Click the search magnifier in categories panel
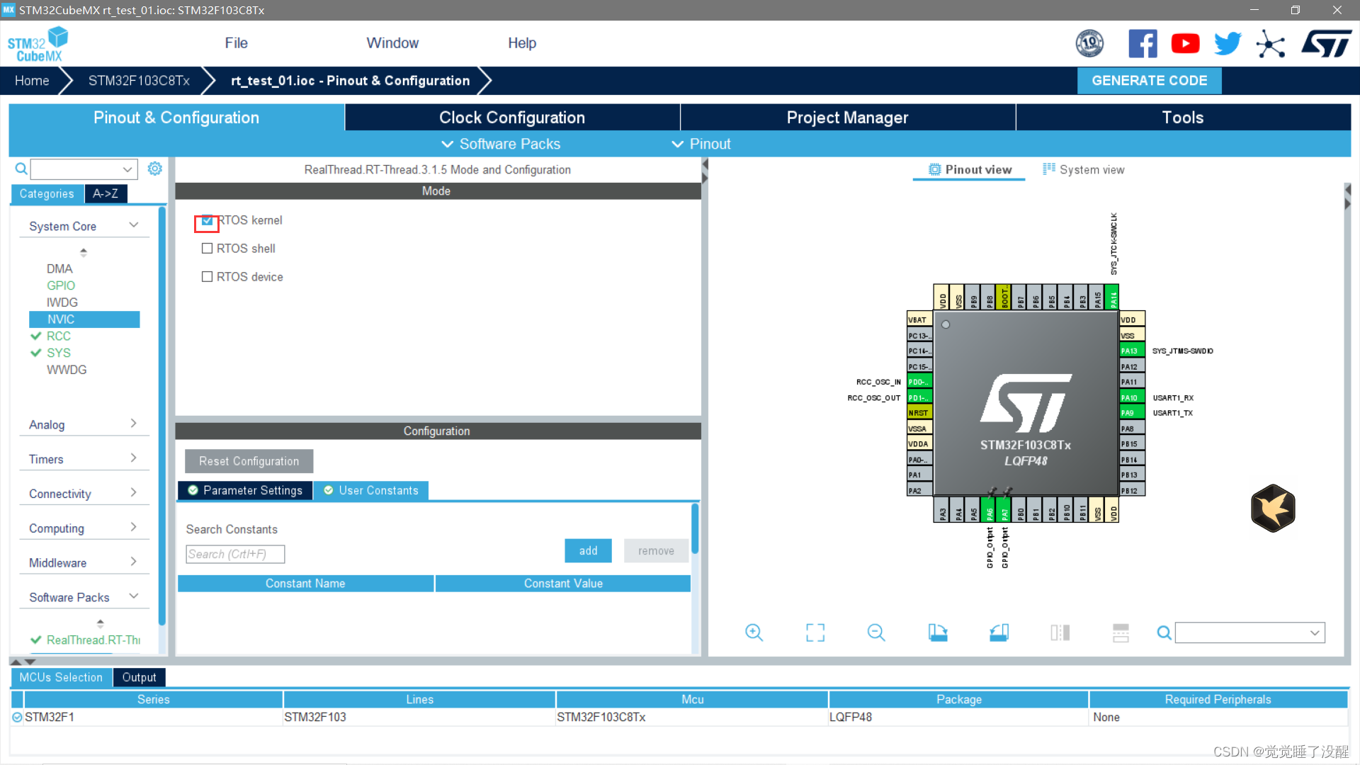This screenshot has height=765, width=1360. pyautogui.click(x=21, y=169)
